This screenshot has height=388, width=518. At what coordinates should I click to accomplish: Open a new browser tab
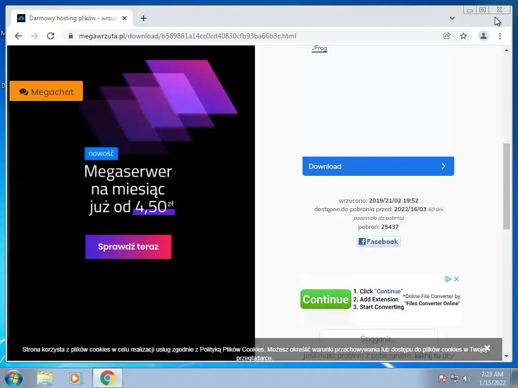point(143,18)
